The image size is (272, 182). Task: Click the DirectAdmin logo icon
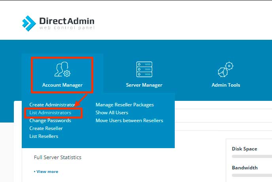click(x=29, y=23)
